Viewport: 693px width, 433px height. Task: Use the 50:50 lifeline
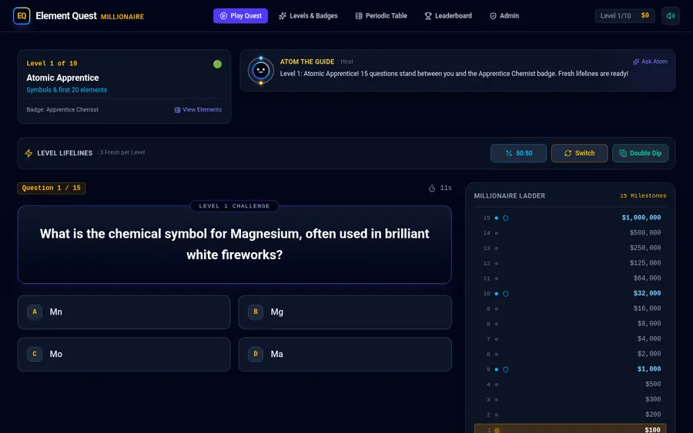click(518, 153)
